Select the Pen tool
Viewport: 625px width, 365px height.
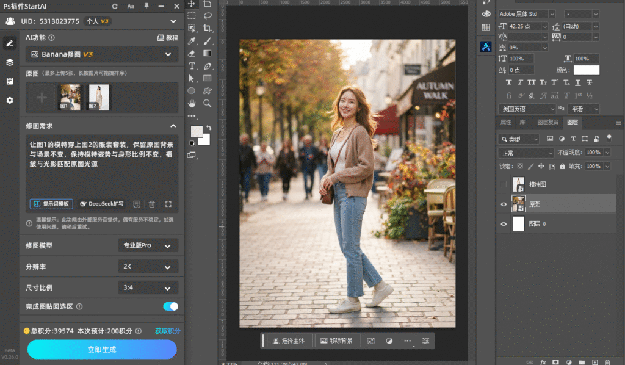pyautogui.click(x=208, y=66)
